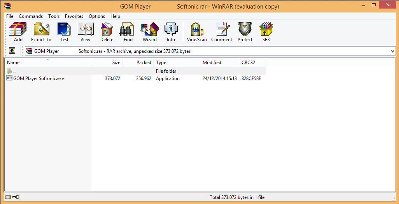The width and height of the screenshot is (399, 204).
Task: Click the CRC32 value 828CF58E
Action: coord(251,78)
